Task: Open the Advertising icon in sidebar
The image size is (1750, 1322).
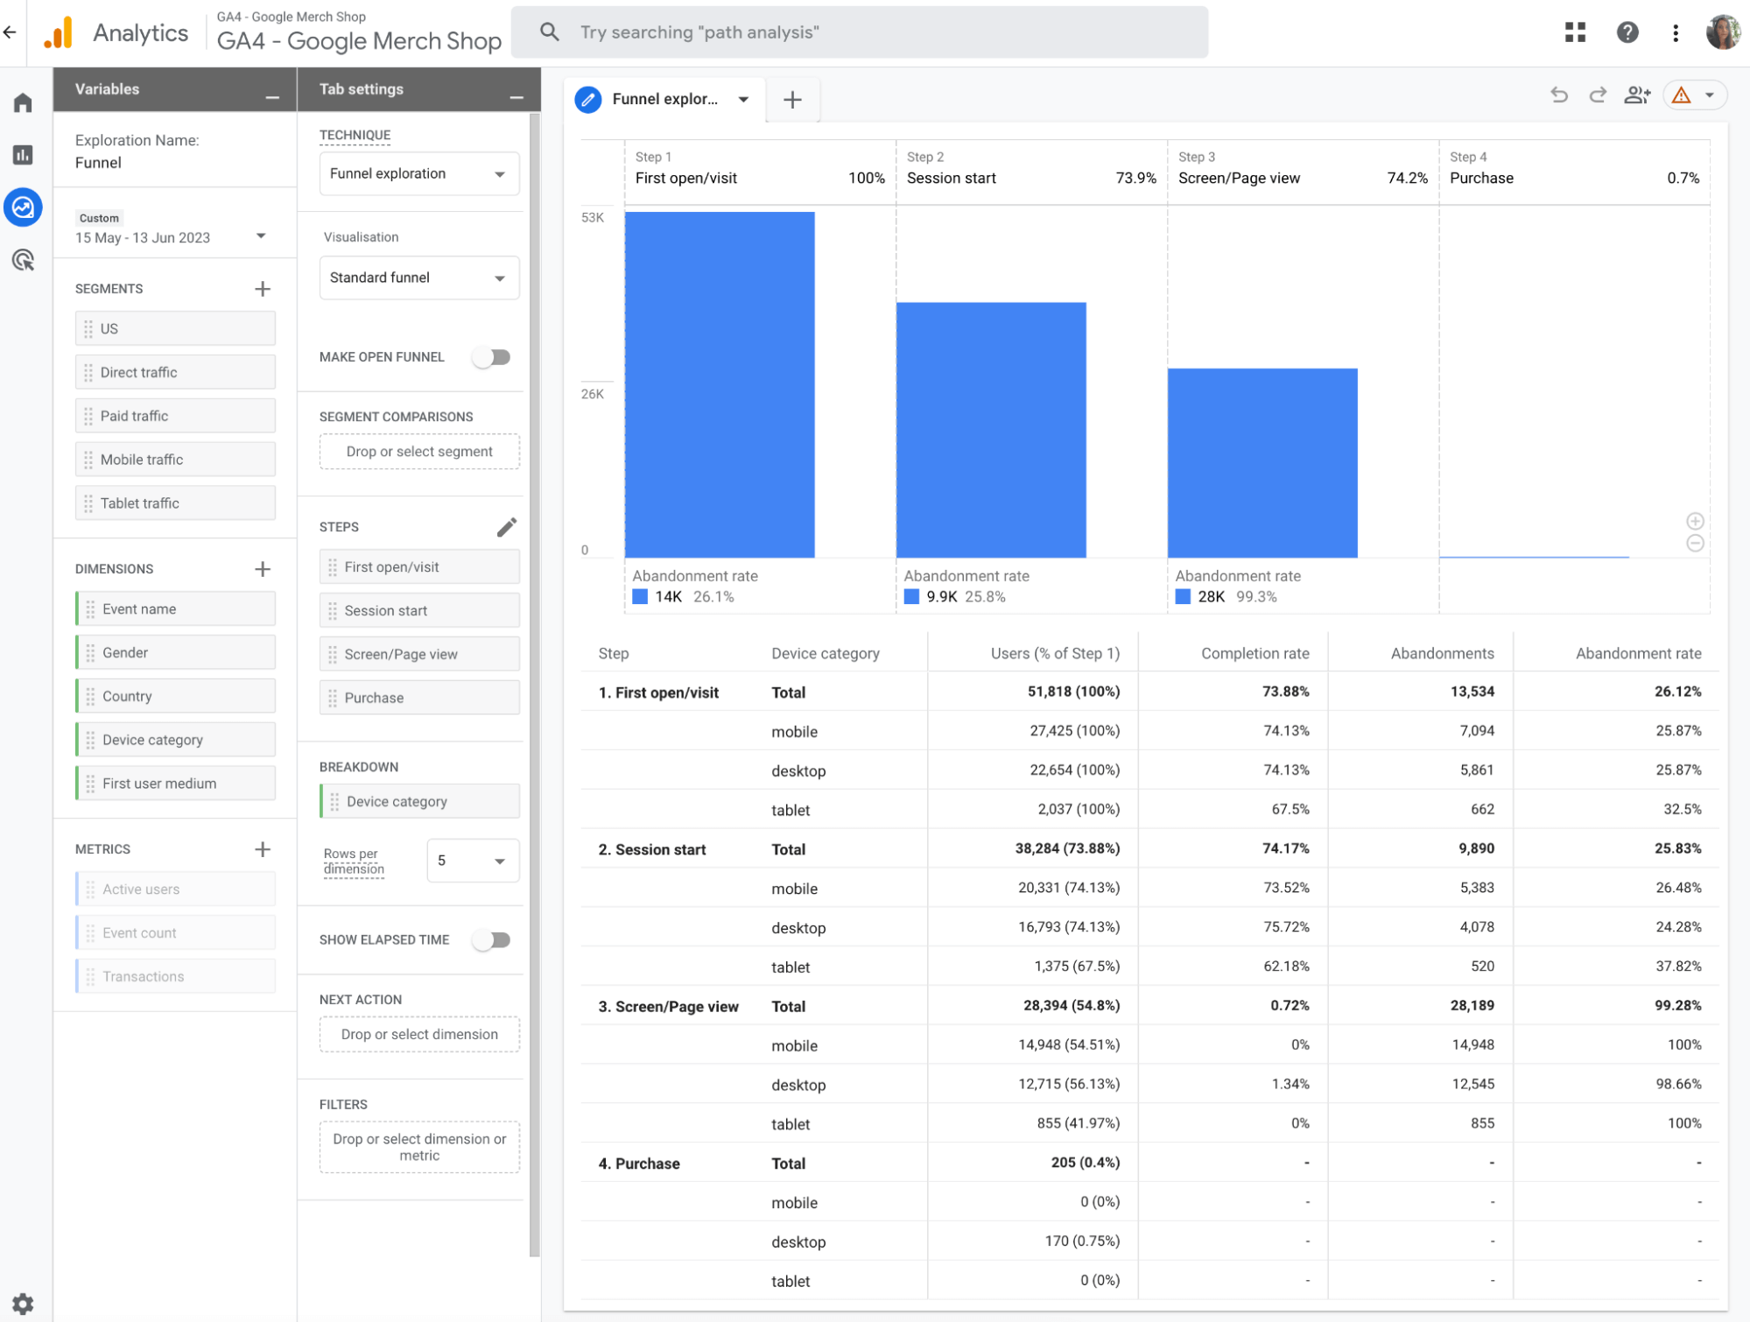Action: [24, 260]
